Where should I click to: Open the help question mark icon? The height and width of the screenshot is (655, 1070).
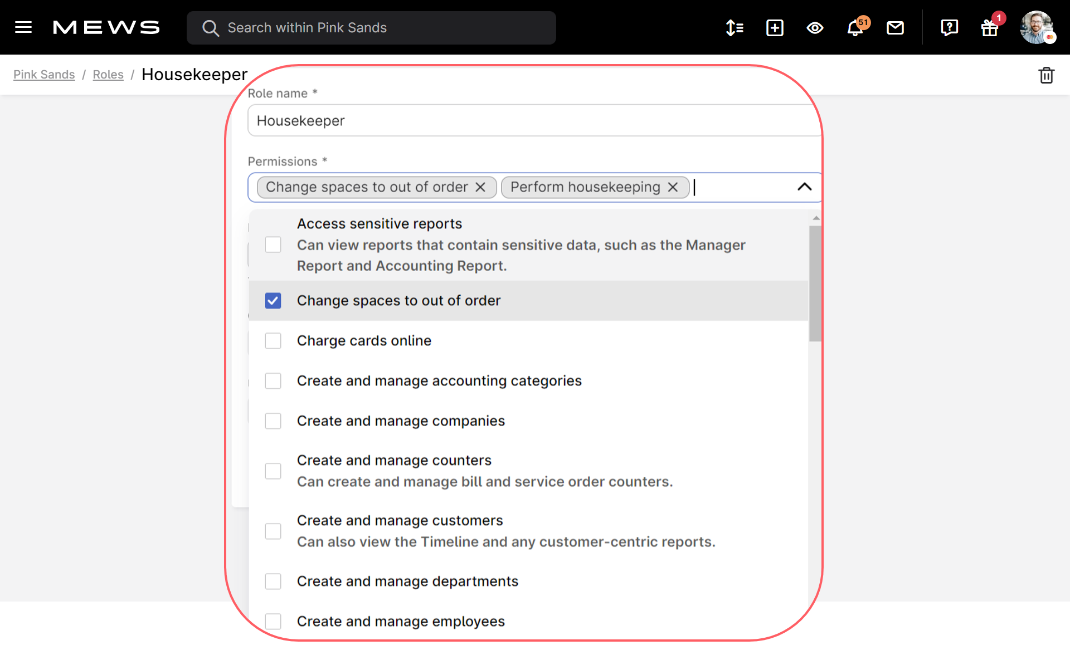pos(949,27)
